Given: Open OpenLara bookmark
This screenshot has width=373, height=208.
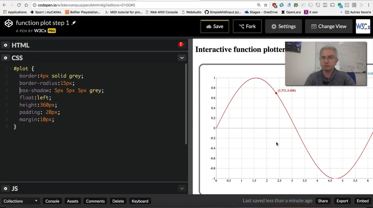Looking at the screenshot, I should coord(291,12).
